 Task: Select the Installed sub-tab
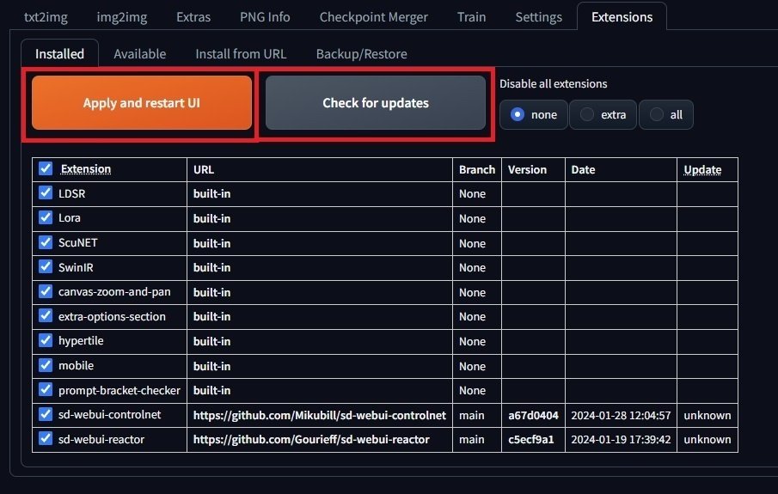[59, 53]
